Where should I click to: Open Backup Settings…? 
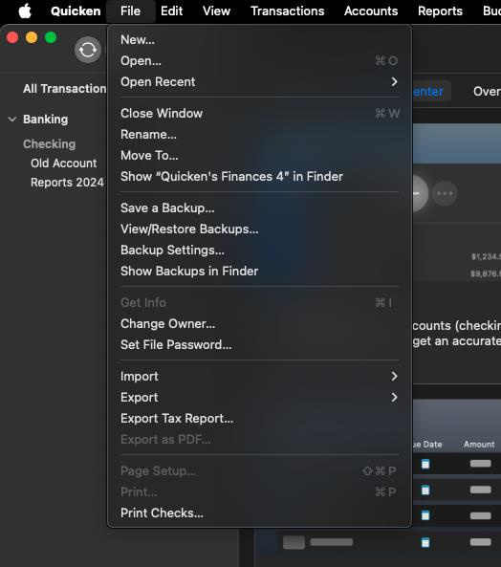coord(259,250)
